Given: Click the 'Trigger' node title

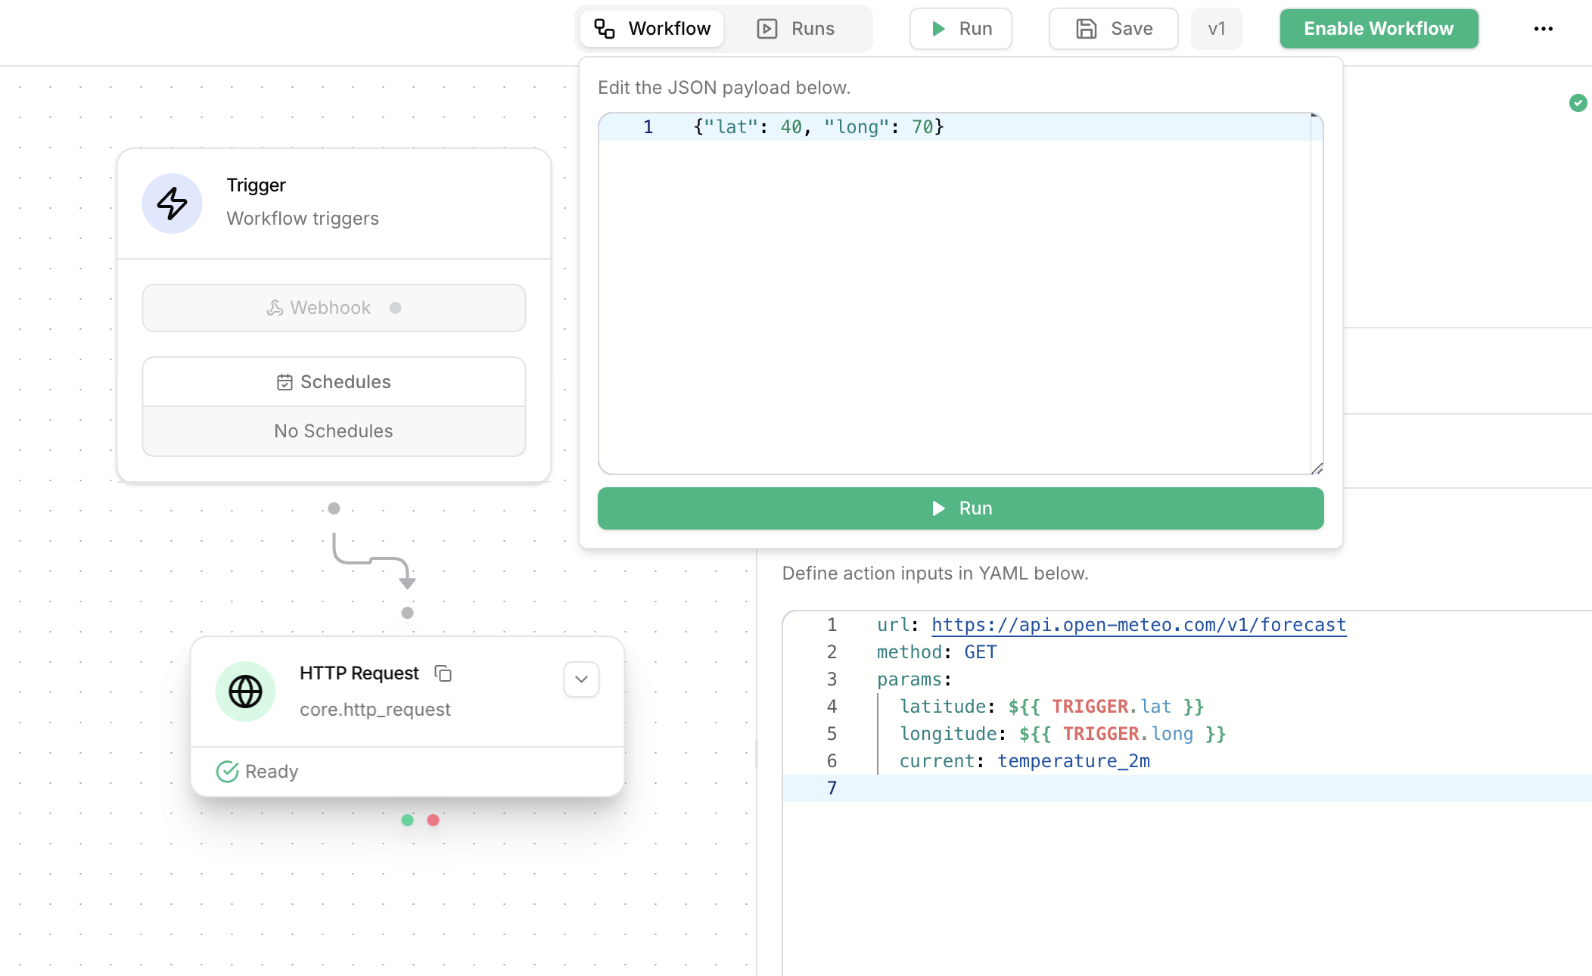Looking at the screenshot, I should click(256, 185).
